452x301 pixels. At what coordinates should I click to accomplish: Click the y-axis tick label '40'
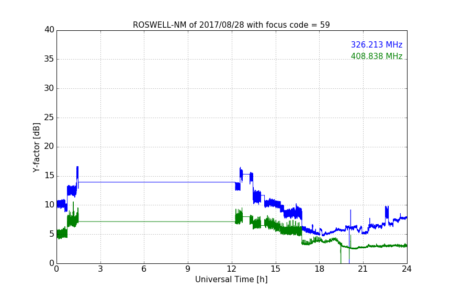coord(49,30)
